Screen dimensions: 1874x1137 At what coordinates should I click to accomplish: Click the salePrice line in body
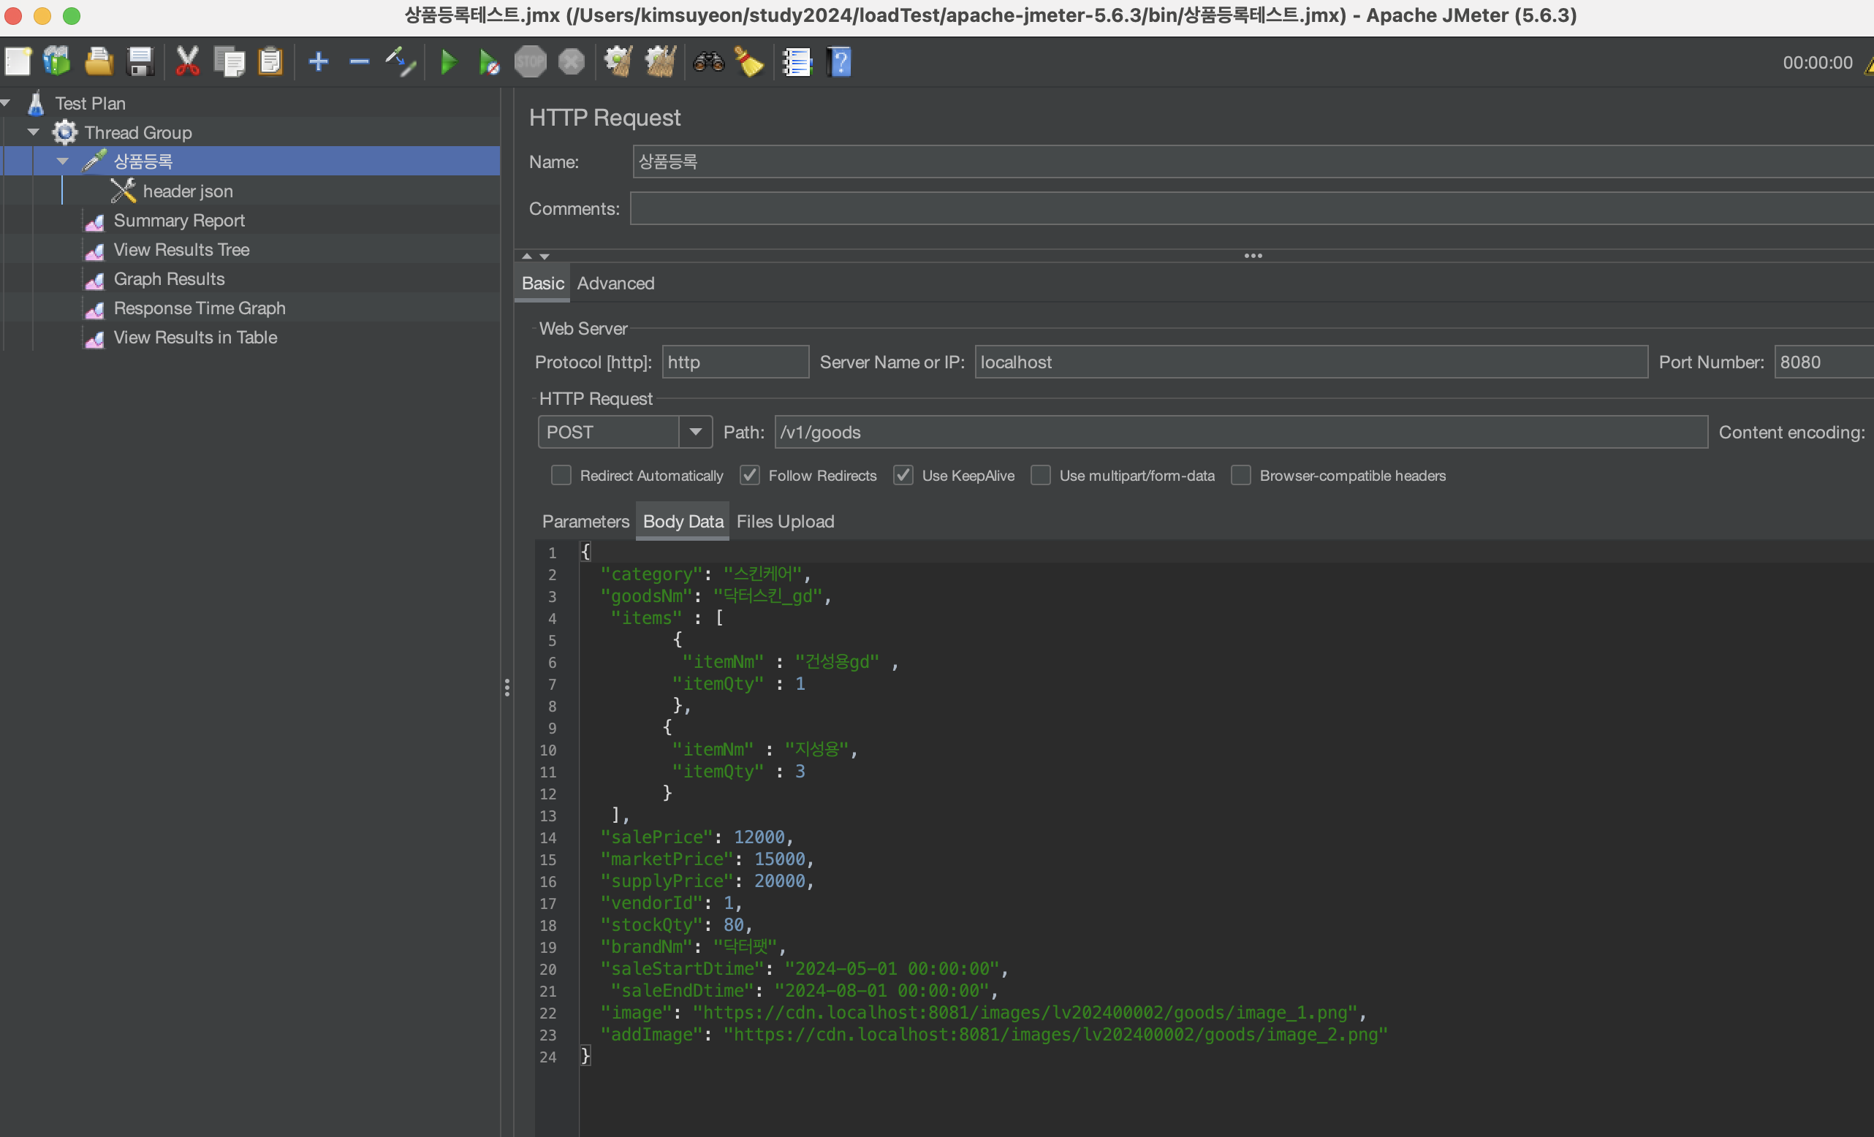click(697, 837)
